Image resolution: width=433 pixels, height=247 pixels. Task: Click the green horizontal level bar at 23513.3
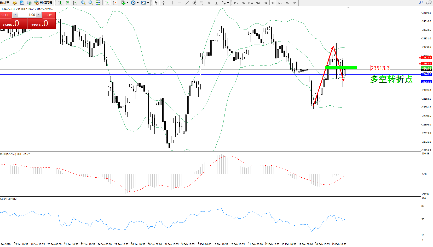[x=341, y=68]
